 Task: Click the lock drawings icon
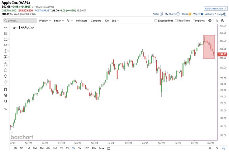coord(5,70)
